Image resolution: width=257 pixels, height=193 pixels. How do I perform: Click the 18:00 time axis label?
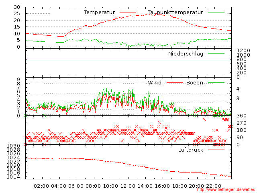point(179,186)
